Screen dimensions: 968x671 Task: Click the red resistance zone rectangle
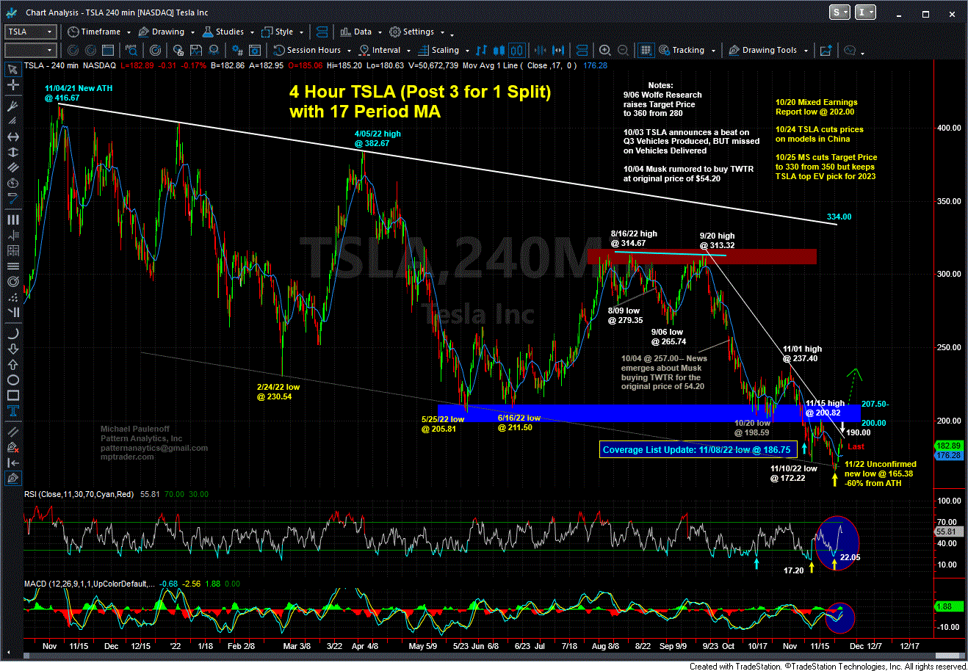pos(701,256)
